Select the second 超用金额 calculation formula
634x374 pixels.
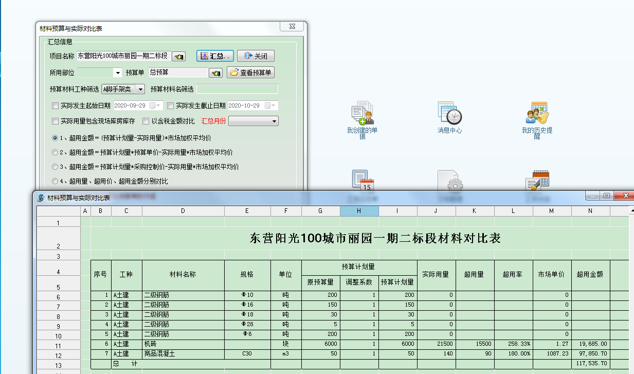[55, 152]
